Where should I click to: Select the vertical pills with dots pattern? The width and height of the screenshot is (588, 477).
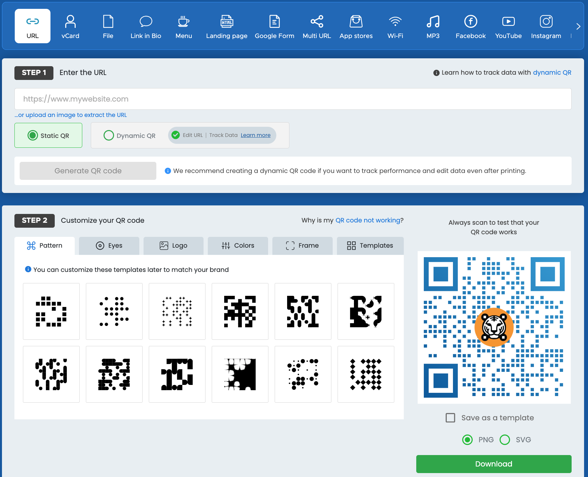(51, 374)
